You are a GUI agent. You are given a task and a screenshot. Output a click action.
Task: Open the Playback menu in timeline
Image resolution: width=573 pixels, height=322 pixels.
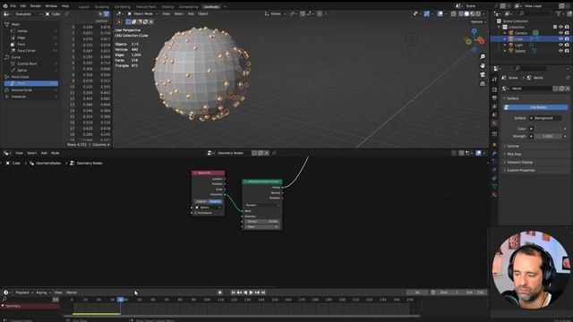point(24,292)
